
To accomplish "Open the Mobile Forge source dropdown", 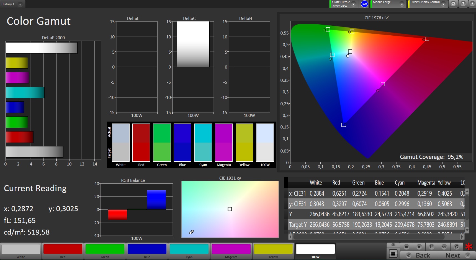I will tap(402, 4).
